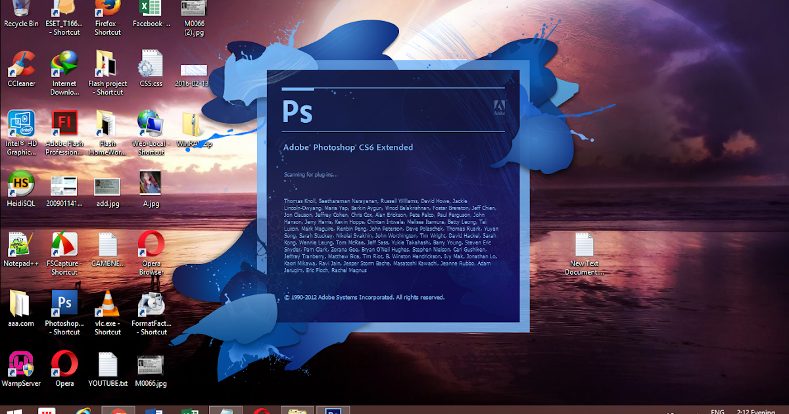Open the WampServer desktop icon
This screenshot has width=789, height=414.
pyautogui.click(x=21, y=363)
